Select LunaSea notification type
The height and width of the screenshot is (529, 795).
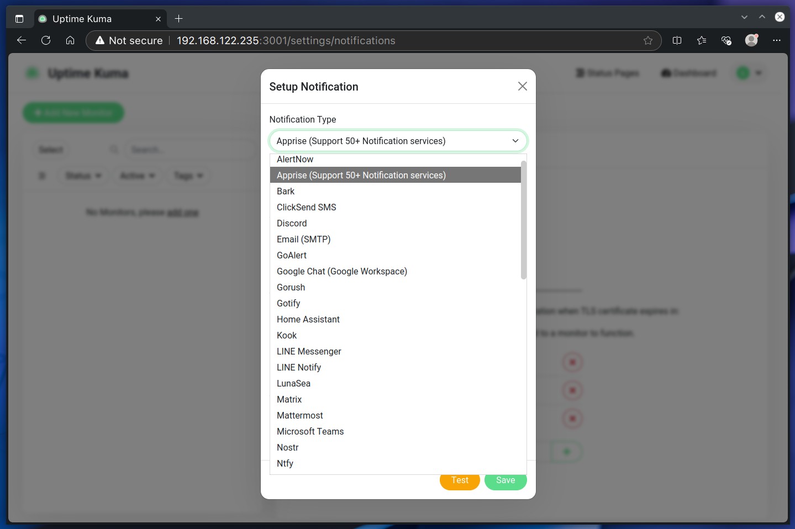click(396, 383)
